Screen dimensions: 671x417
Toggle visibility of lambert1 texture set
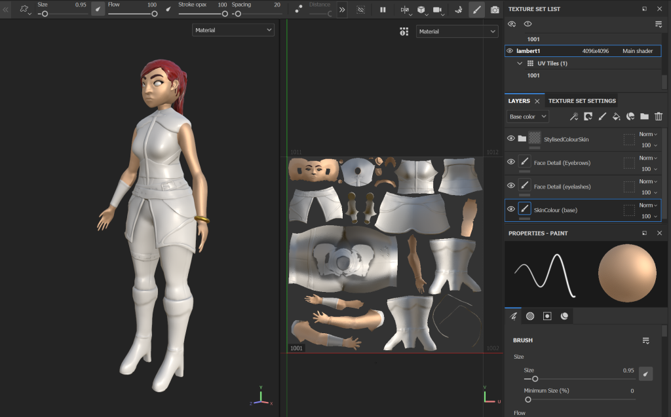point(510,51)
